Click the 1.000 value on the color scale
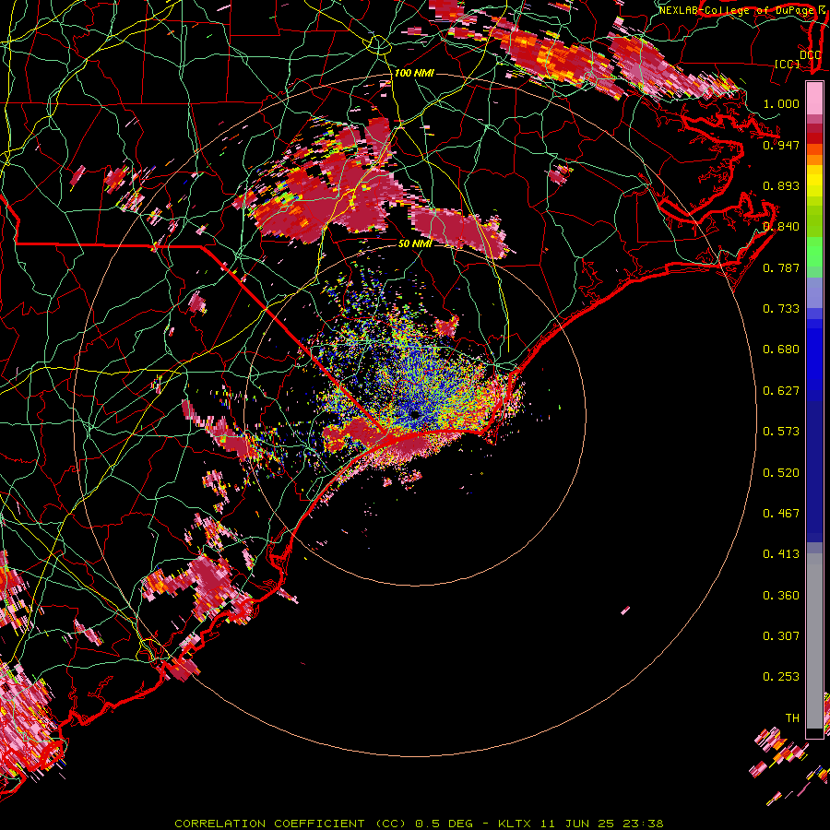Viewport: 830px width, 830px height. [781, 103]
